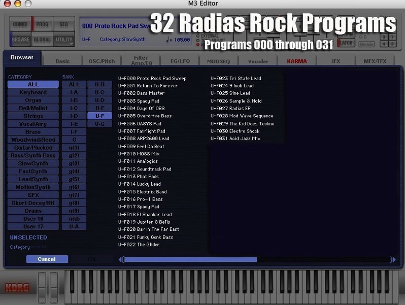Viewport: 405px width, 305px height.
Task: Select bank U-G
Action: (x=99, y=124)
